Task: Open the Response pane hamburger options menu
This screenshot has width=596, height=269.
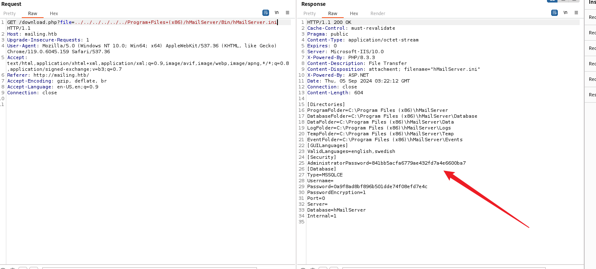Action: (576, 13)
